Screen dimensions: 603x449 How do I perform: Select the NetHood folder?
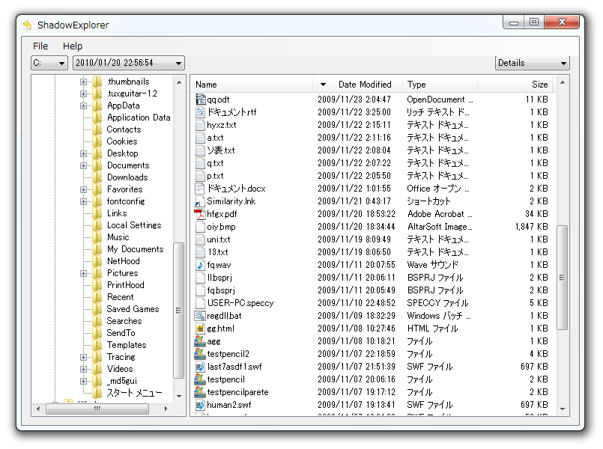pos(123,261)
